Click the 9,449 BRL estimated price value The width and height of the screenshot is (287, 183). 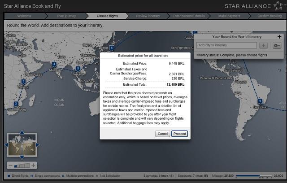(x=176, y=64)
